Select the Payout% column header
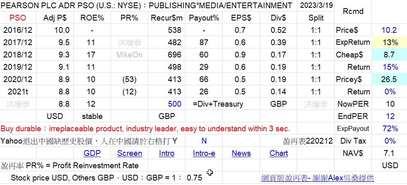The width and height of the screenshot is (407, 185). tap(204, 18)
